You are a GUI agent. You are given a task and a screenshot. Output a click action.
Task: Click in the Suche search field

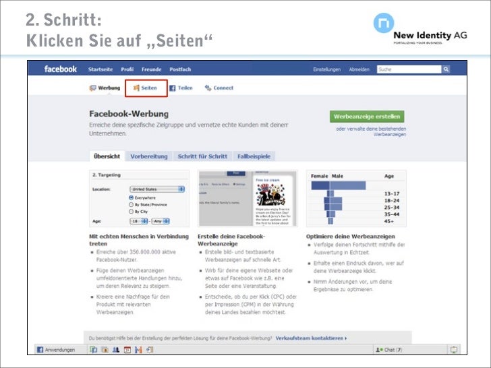pos(409,69)
